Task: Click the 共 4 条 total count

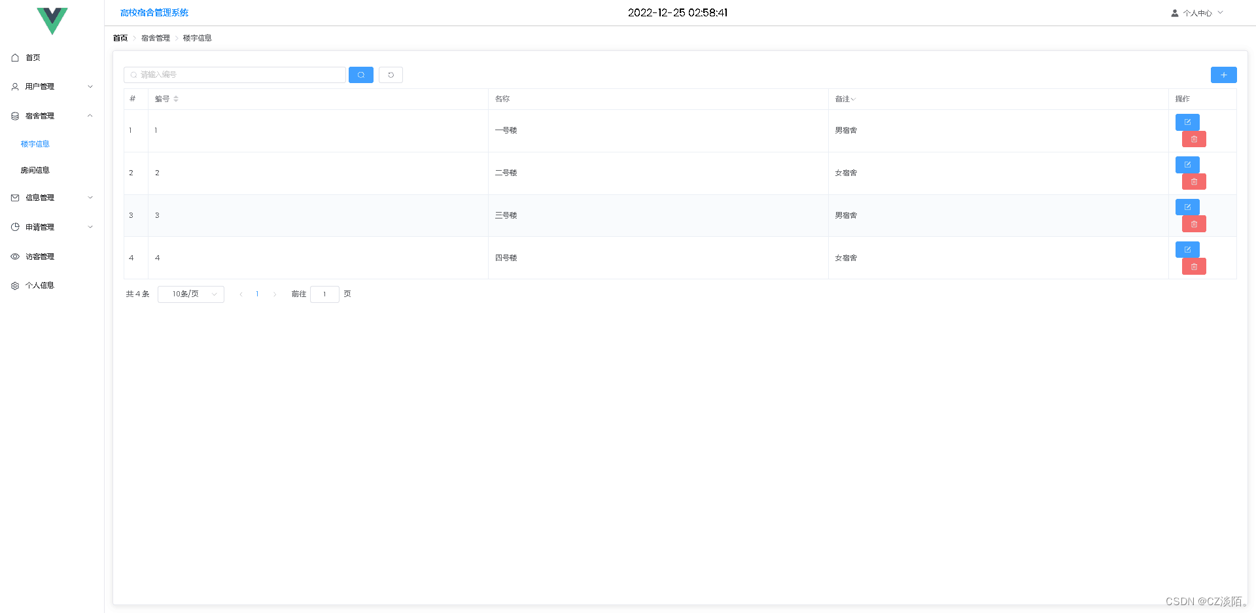Action: pos(137,294)
